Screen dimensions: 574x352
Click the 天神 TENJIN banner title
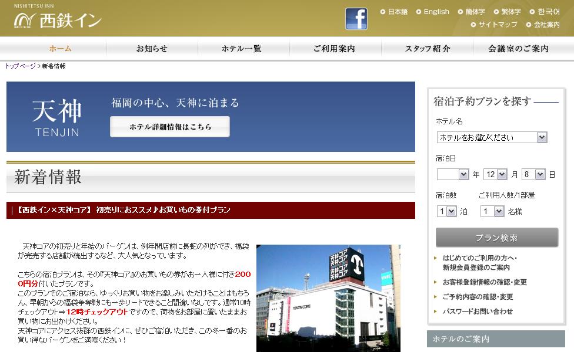(56, 117)
